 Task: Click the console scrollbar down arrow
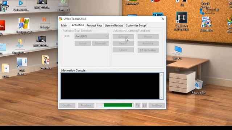click(x=161, y=97)
